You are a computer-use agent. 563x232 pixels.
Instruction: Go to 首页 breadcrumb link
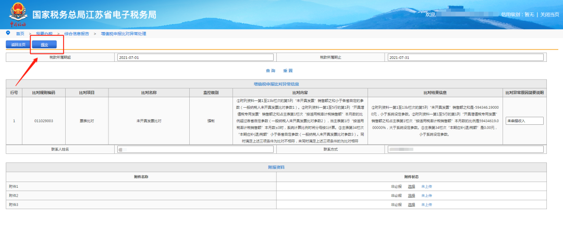(x=20, y=34)
